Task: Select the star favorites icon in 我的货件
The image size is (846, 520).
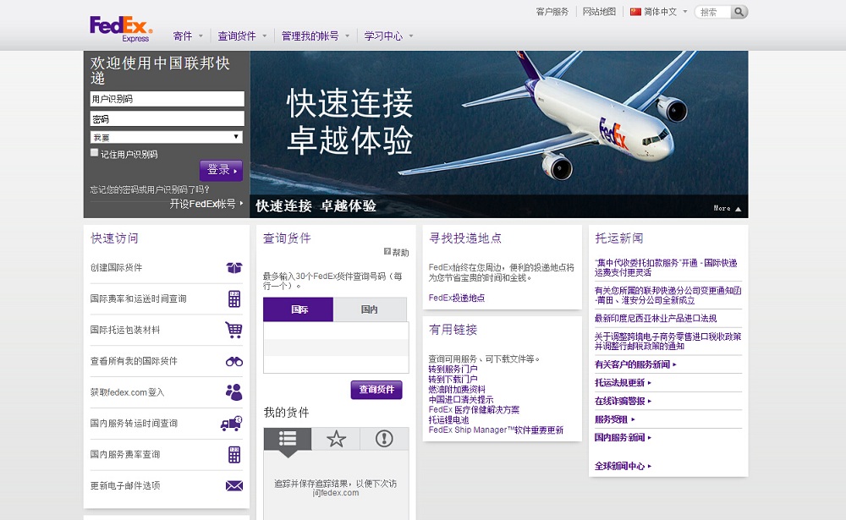Action: pyautogui.click(x=336, y=439)
